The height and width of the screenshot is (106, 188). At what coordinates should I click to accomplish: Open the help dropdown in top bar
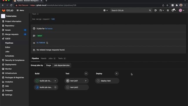[x=174, y=11]
